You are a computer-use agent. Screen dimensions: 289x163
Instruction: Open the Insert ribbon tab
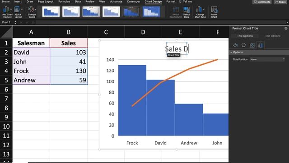coord(18,1)
